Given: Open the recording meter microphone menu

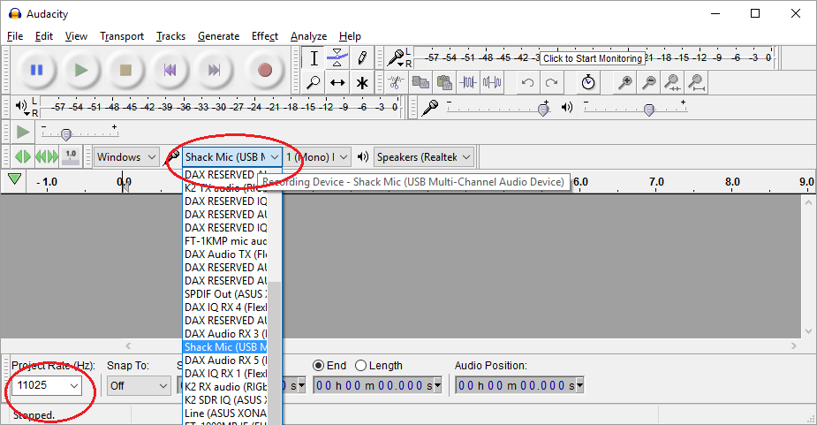Looking at the screenshot, I should tap(397, 58).
